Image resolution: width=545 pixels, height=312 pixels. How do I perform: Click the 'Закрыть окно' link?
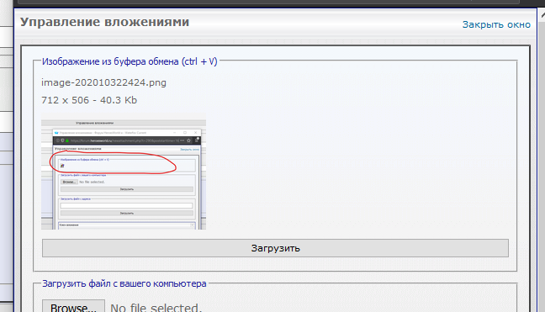[x=496, y=24]
